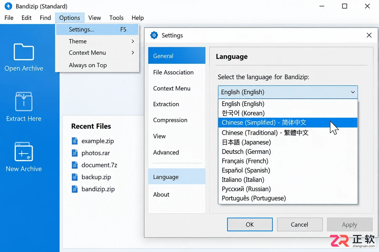Click the file icon beside photos.rar

[75, 153]
